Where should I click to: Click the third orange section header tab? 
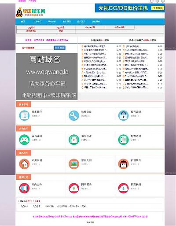coord(23,153)
